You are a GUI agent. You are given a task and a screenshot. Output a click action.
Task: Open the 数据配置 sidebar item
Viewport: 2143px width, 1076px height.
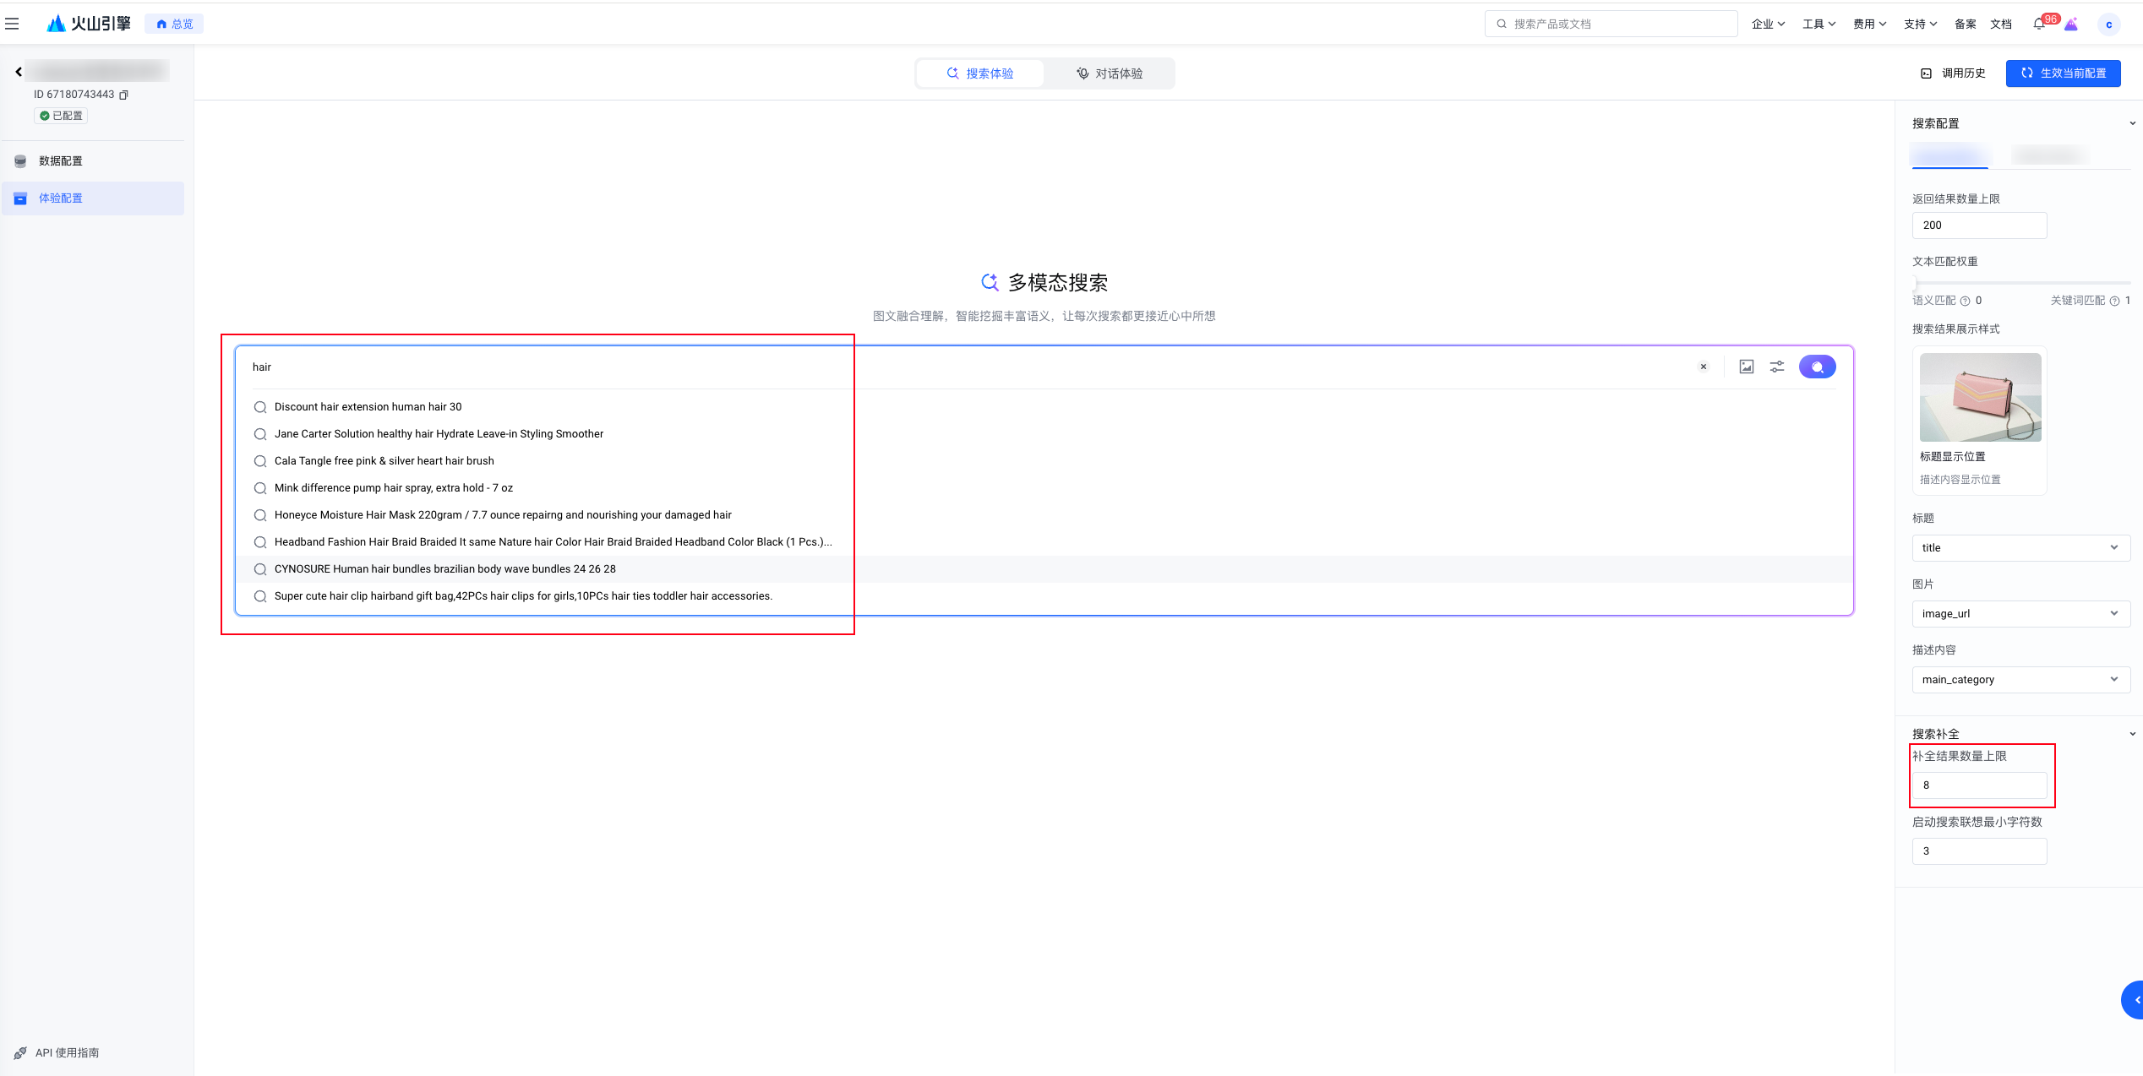coord(61,160)
